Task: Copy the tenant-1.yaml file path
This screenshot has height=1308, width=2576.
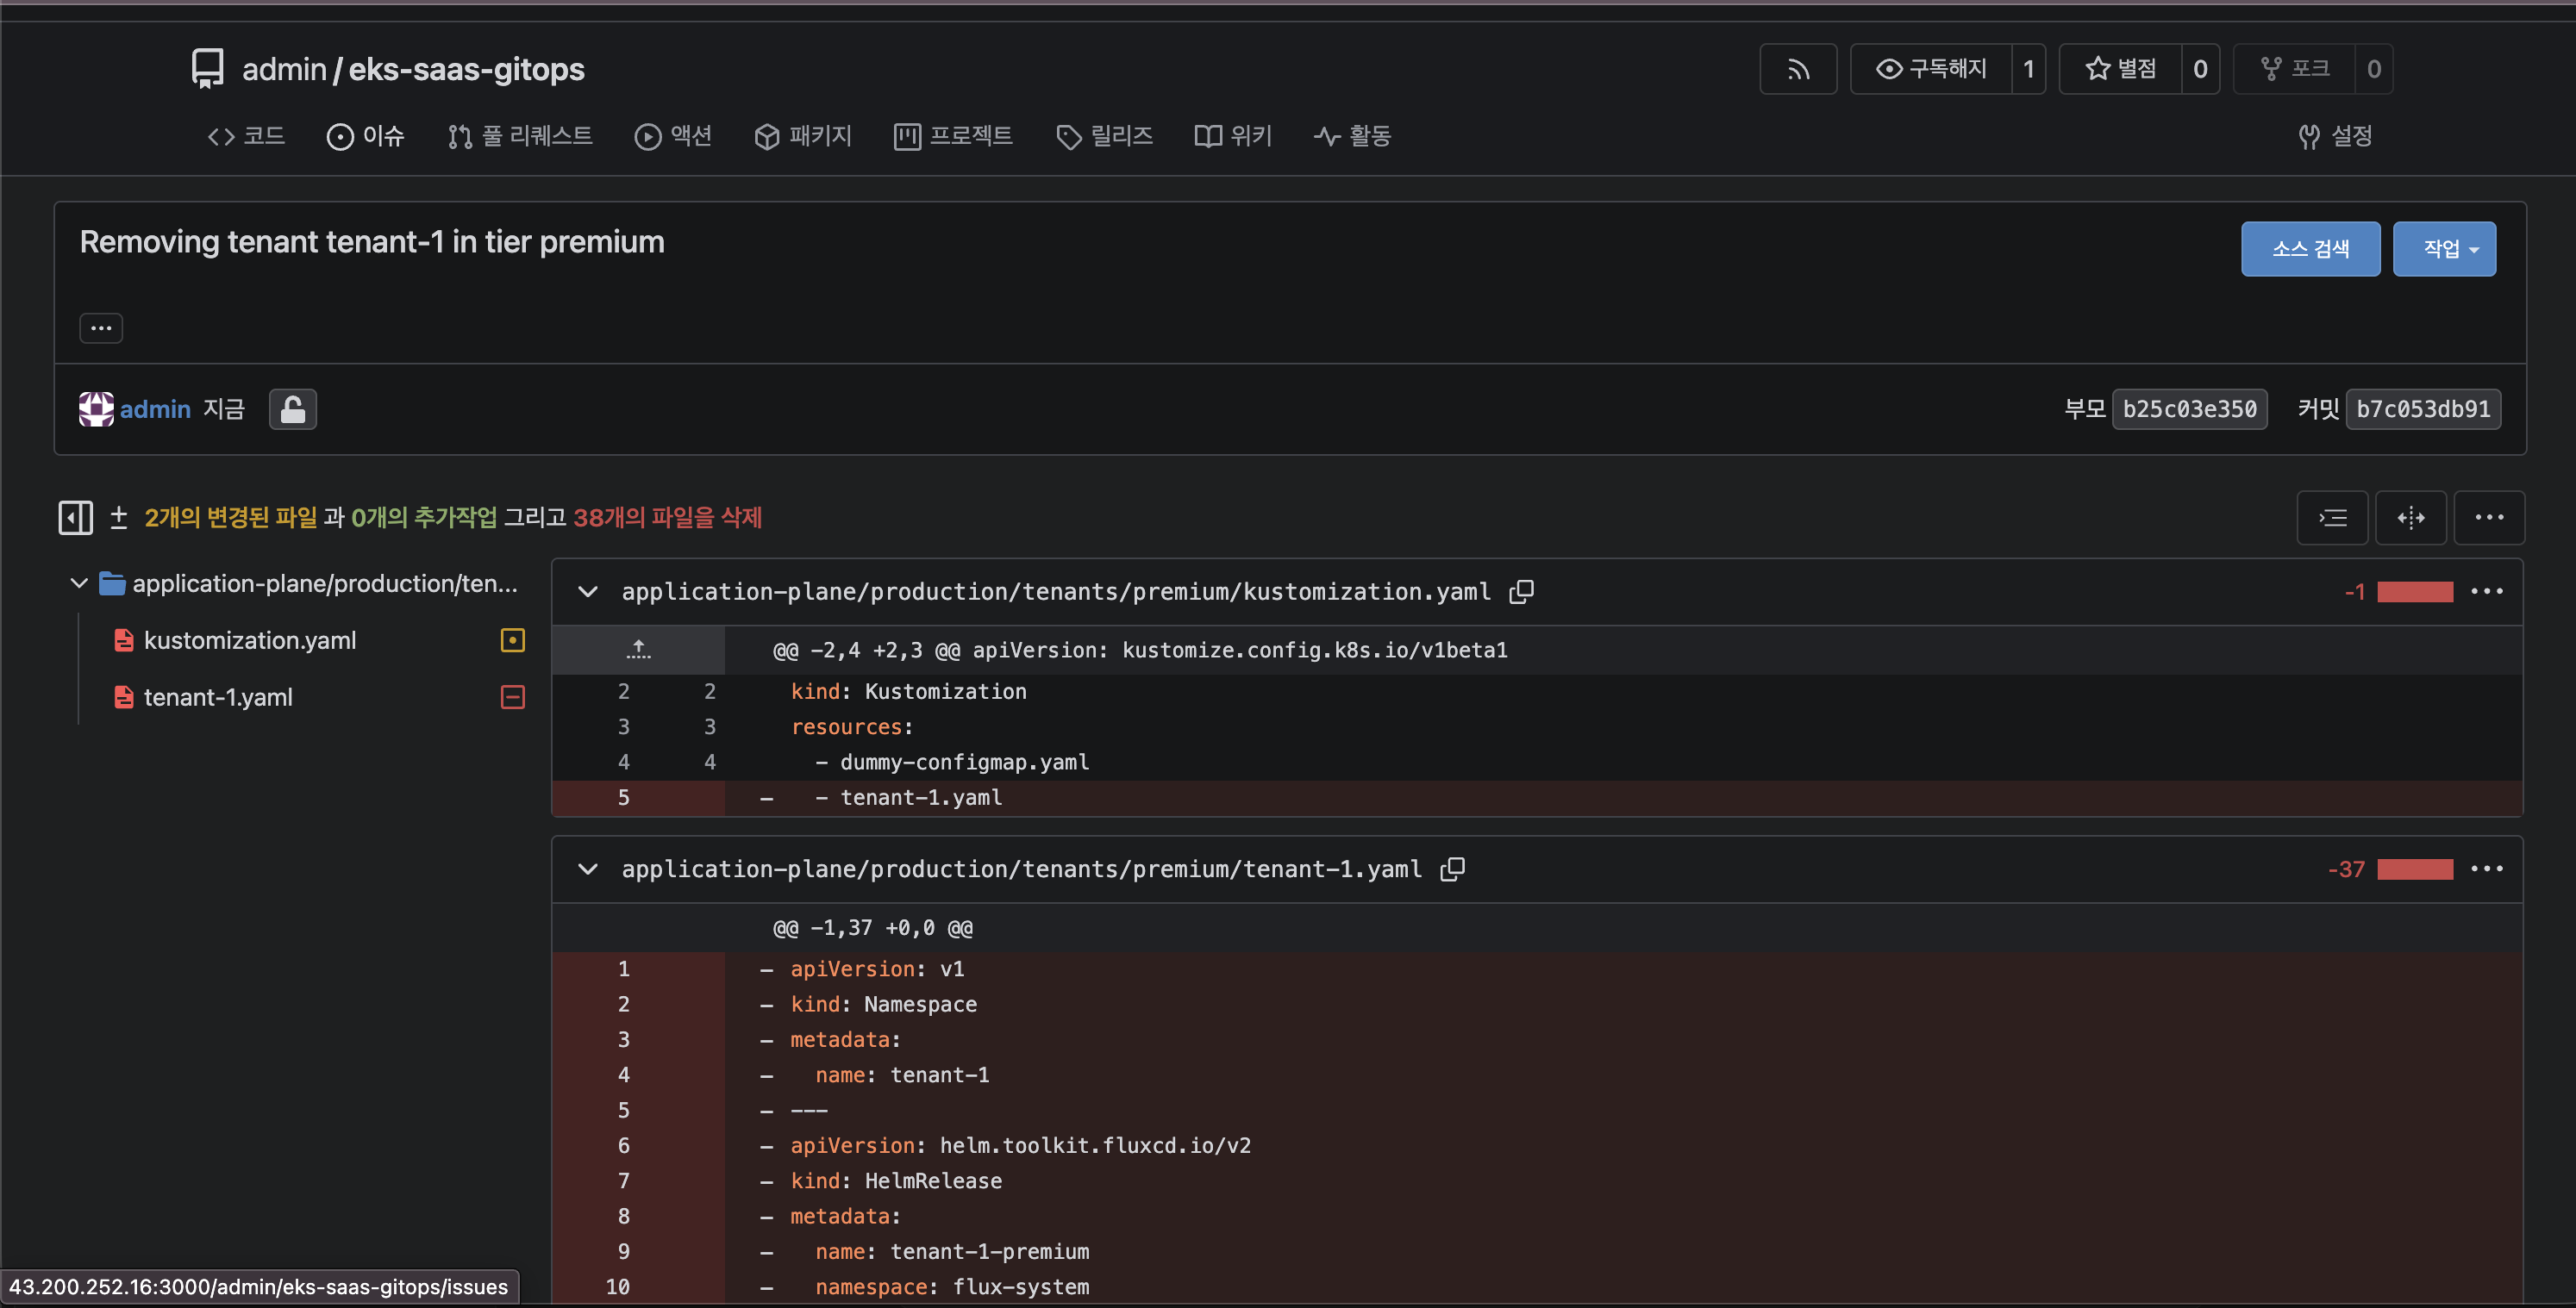Action: coord(1452,869)
